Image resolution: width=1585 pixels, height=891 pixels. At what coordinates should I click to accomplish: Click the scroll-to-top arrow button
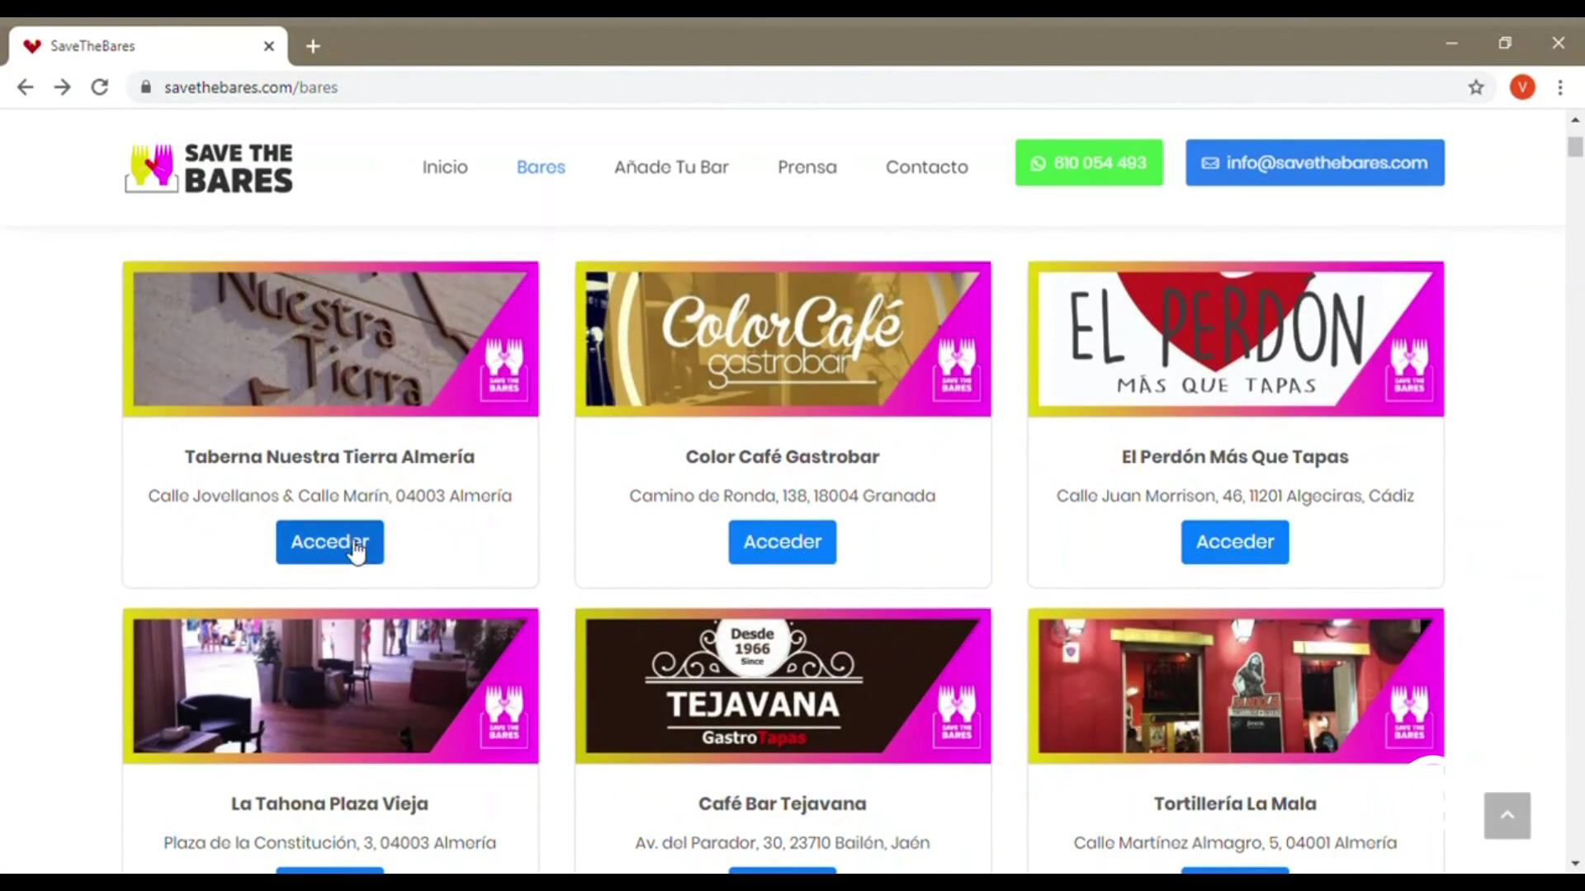click(x=1507, y=815)
